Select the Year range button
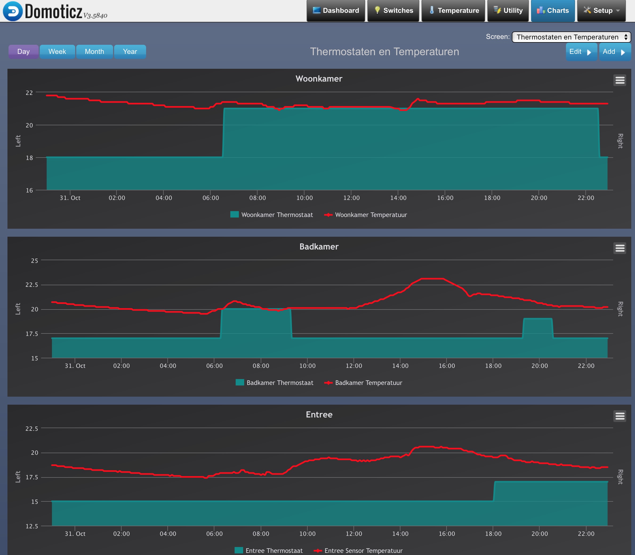 click(130, 51)
